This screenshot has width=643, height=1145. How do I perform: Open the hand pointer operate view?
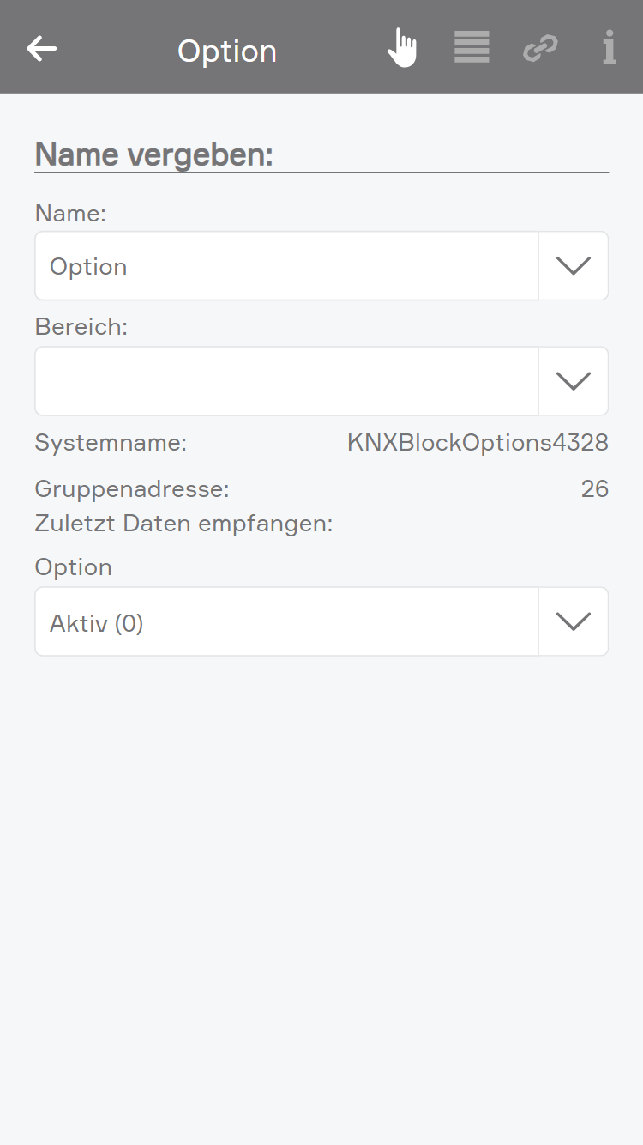[x=401, y=48]
